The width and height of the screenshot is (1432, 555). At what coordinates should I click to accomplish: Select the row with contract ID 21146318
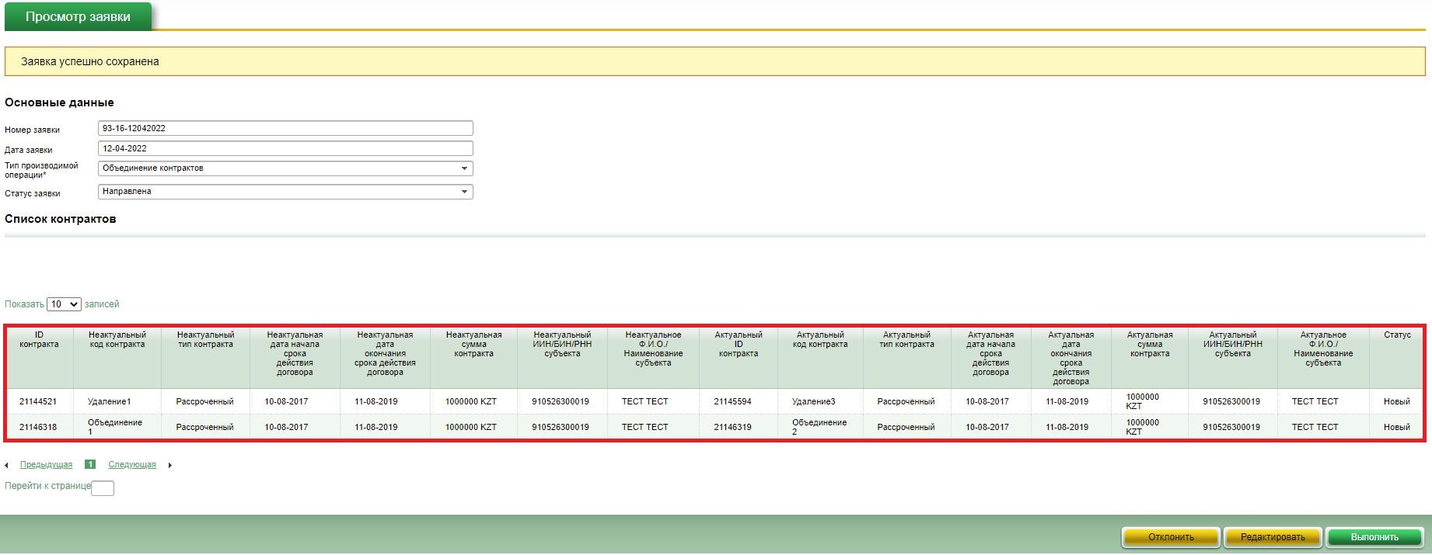(x=38, y=428)
